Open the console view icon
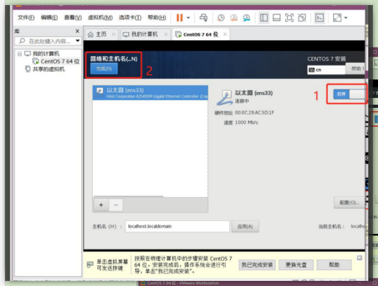Image resolution: width=378 pixels, height=286 pixels. click(x=319, y=17)
